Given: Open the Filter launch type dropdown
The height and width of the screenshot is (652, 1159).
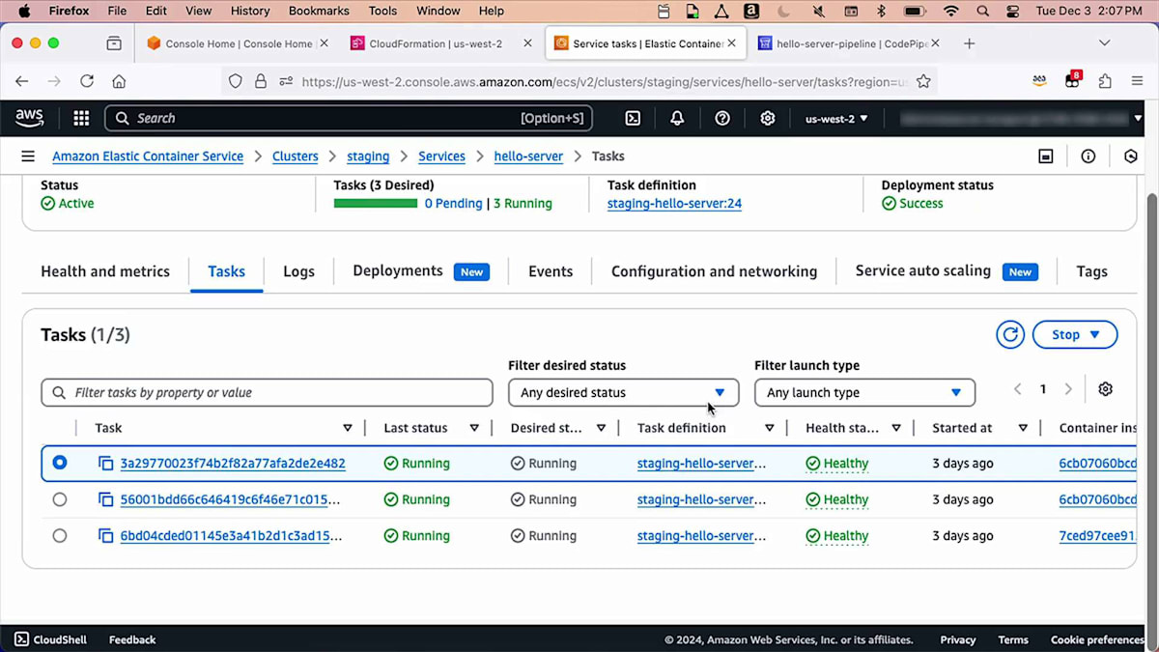Looking at the screenshot, I should pyautogui.click(x=864, y=393).
